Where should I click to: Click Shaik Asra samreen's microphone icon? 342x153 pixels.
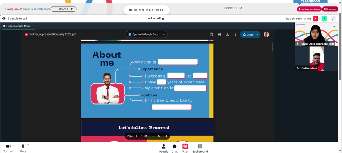[x=298, y=44]
